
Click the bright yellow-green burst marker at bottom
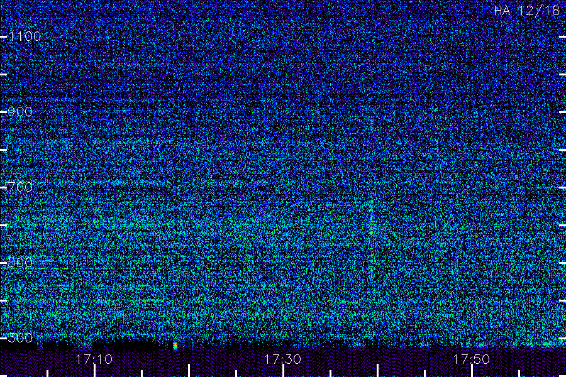[175, 346]
